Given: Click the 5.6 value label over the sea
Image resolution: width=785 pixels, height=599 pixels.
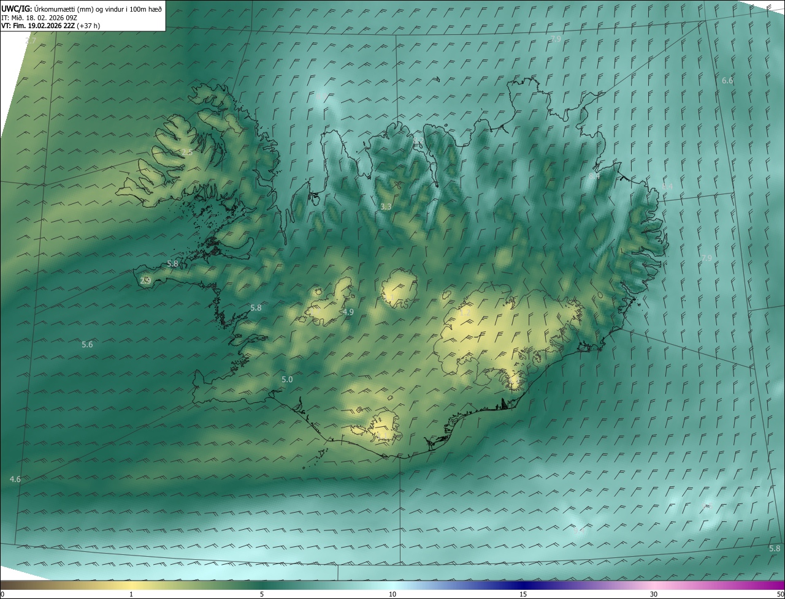Looking at the screenshot, I should click(87, 344).
